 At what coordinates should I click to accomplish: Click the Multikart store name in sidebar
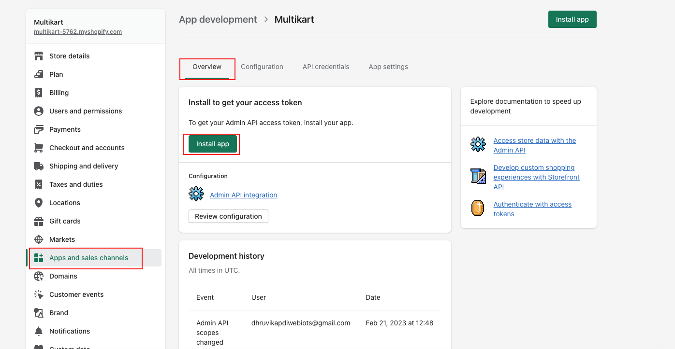48,22
